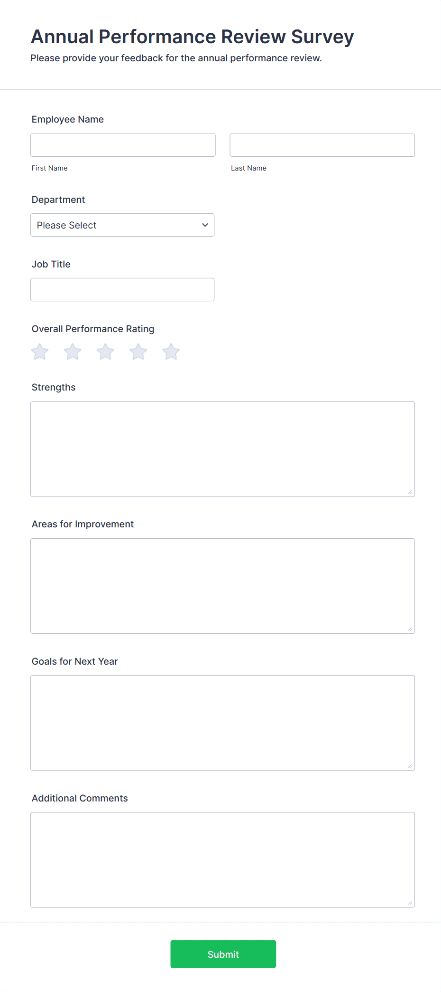Click the Goals textarea resize grip
Viewport: 441px width, 992px height.
(410, 766)
